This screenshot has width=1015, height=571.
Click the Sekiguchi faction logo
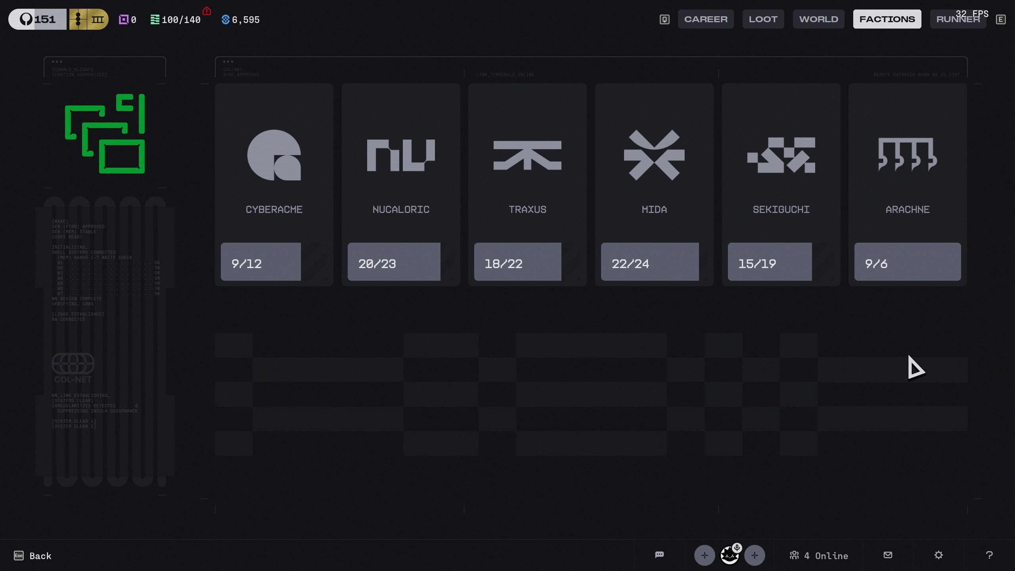781,155
